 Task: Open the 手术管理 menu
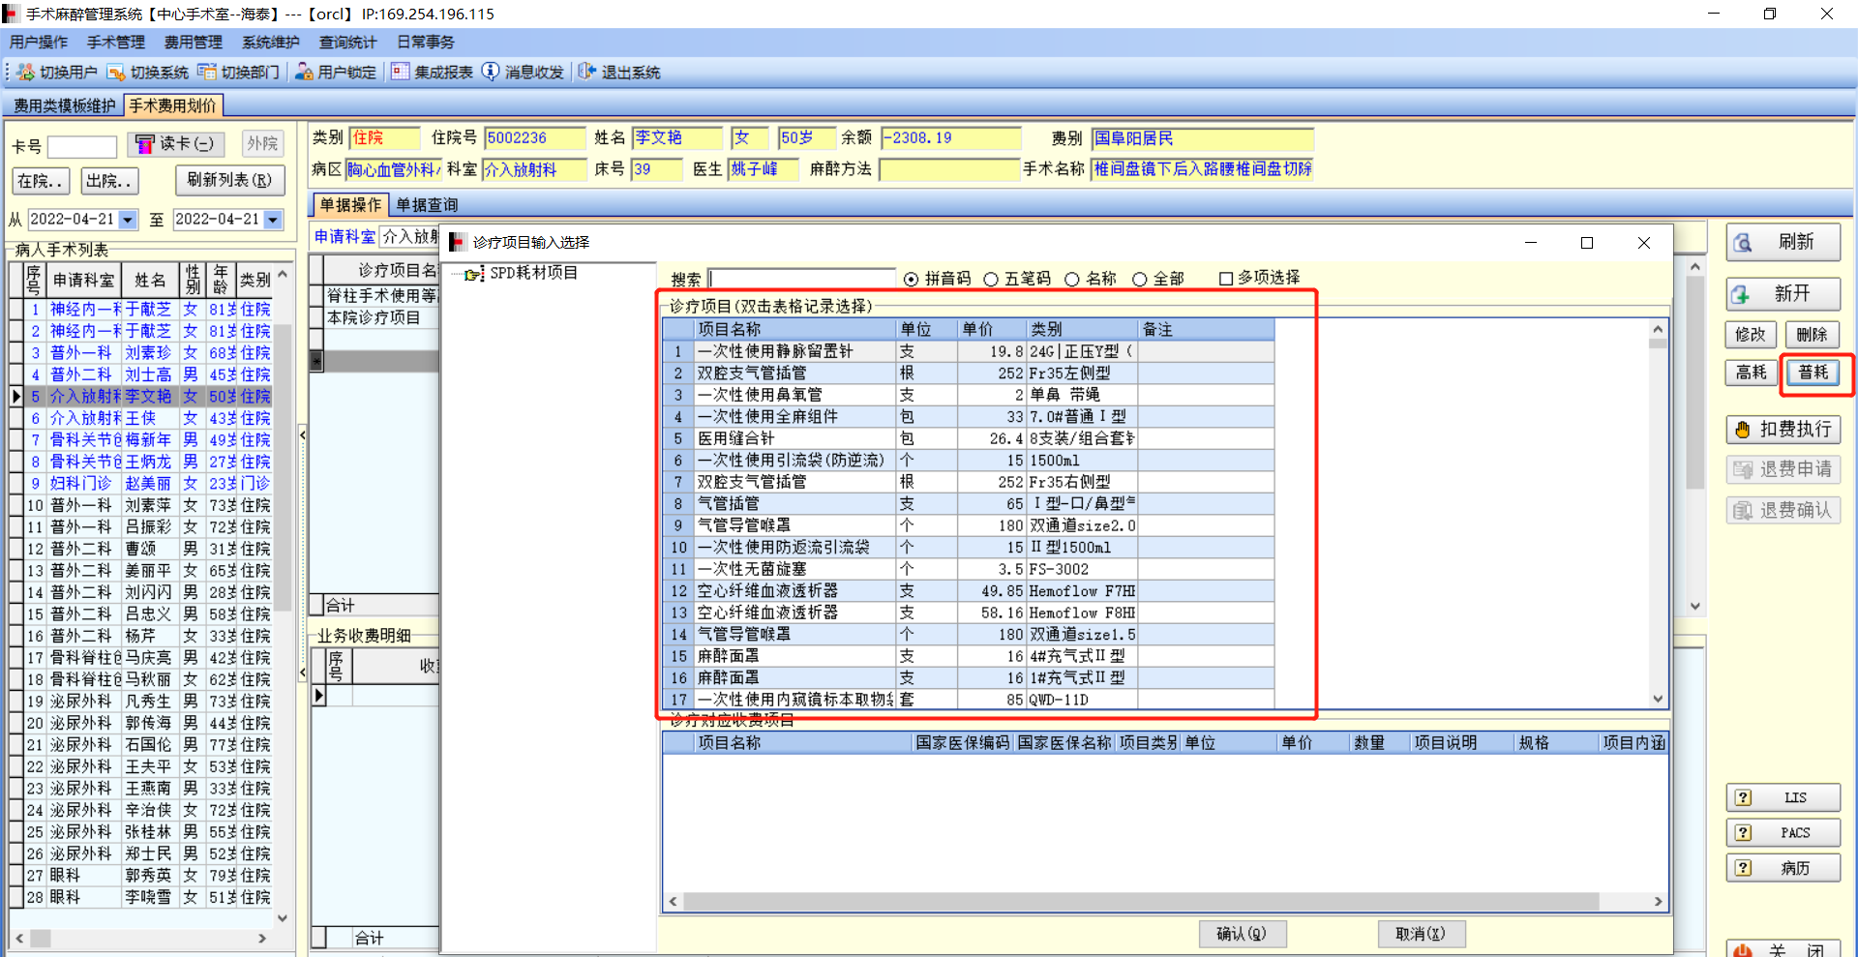click(x=116, y=43)
